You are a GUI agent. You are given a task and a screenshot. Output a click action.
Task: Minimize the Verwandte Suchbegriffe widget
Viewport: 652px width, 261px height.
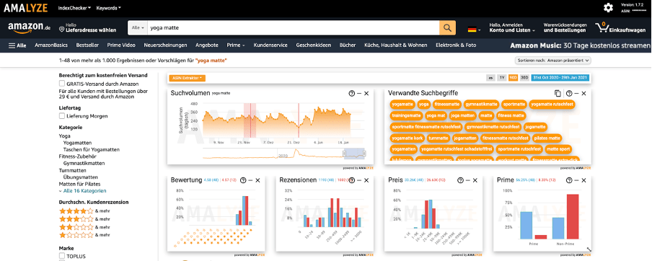pos(577,94)
